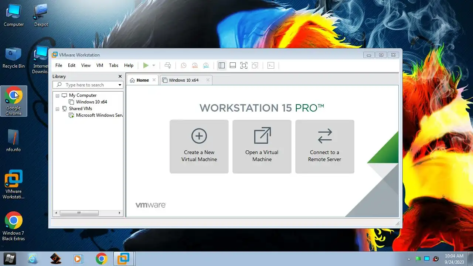This screenshot has width=473, height=266.
Task: Collapse the My Computer tree node
Action: (57, 96)
